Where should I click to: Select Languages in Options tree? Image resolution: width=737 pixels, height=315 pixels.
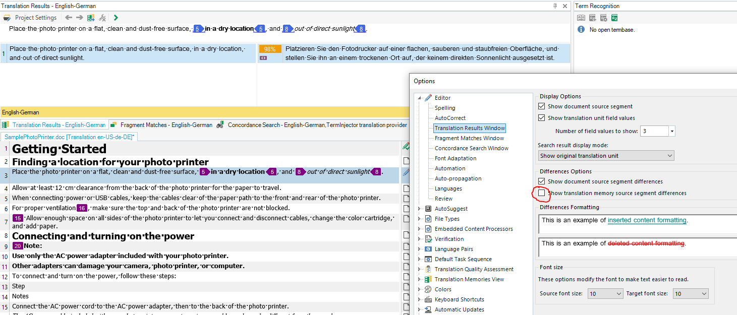coord(448,188)
